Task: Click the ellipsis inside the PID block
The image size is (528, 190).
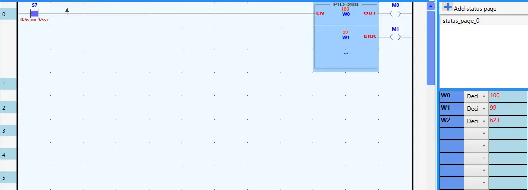Action: (346, 53)
